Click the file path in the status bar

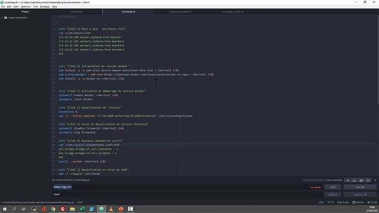pos(38,202)
